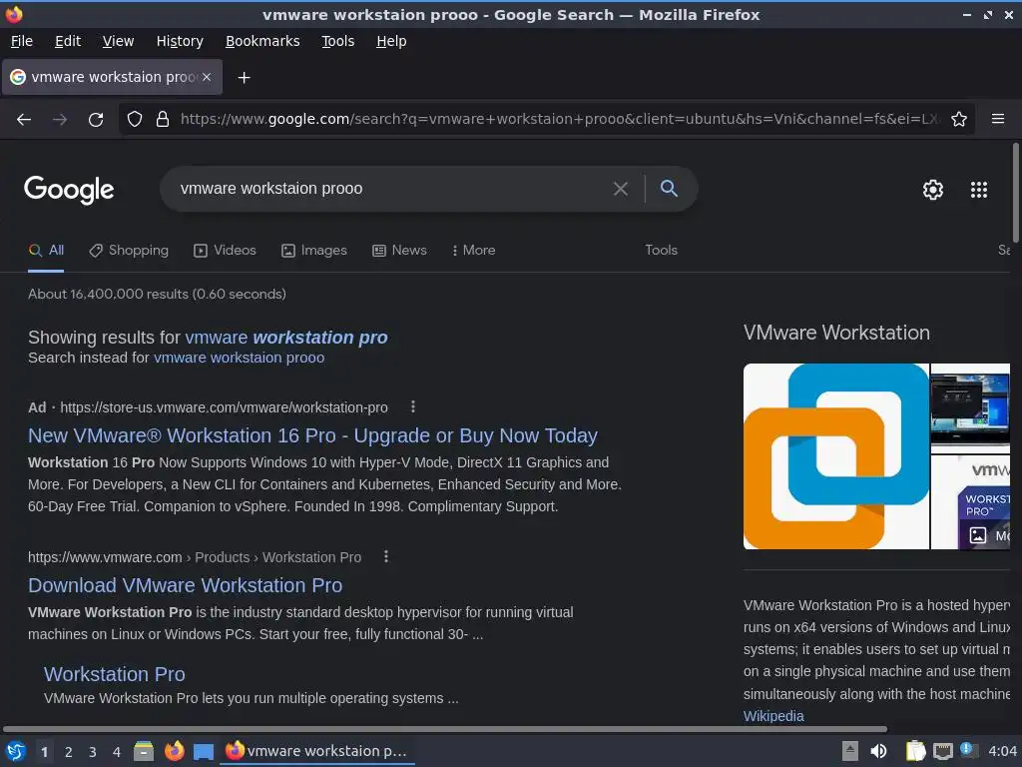The height and width of the screenshot is (767, 1022).
Task: Switch to workspace 4
Action: point(117,752)
